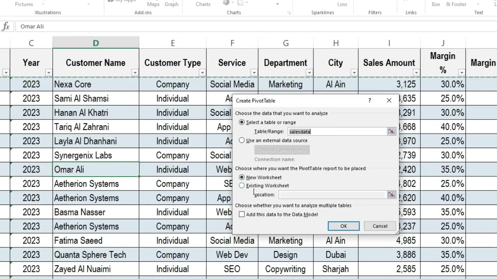The image size is (497, 279).
Task: Open filter dropdown left of Year column
Action: pyautogui.click(x=6, y=73)
